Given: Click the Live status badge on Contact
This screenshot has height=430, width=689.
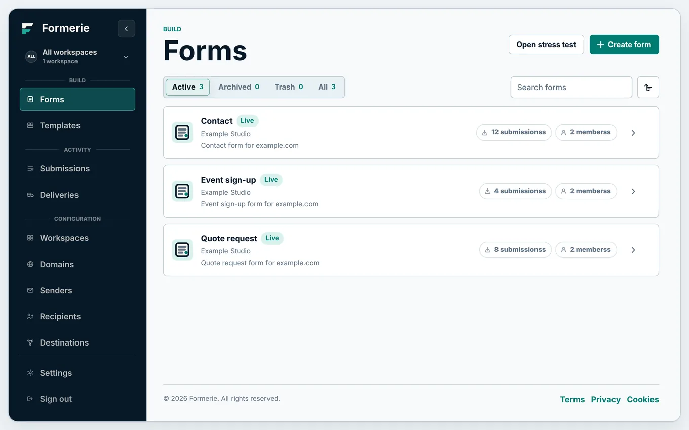Looking at the screenshot, I should (x=247, y=121).
